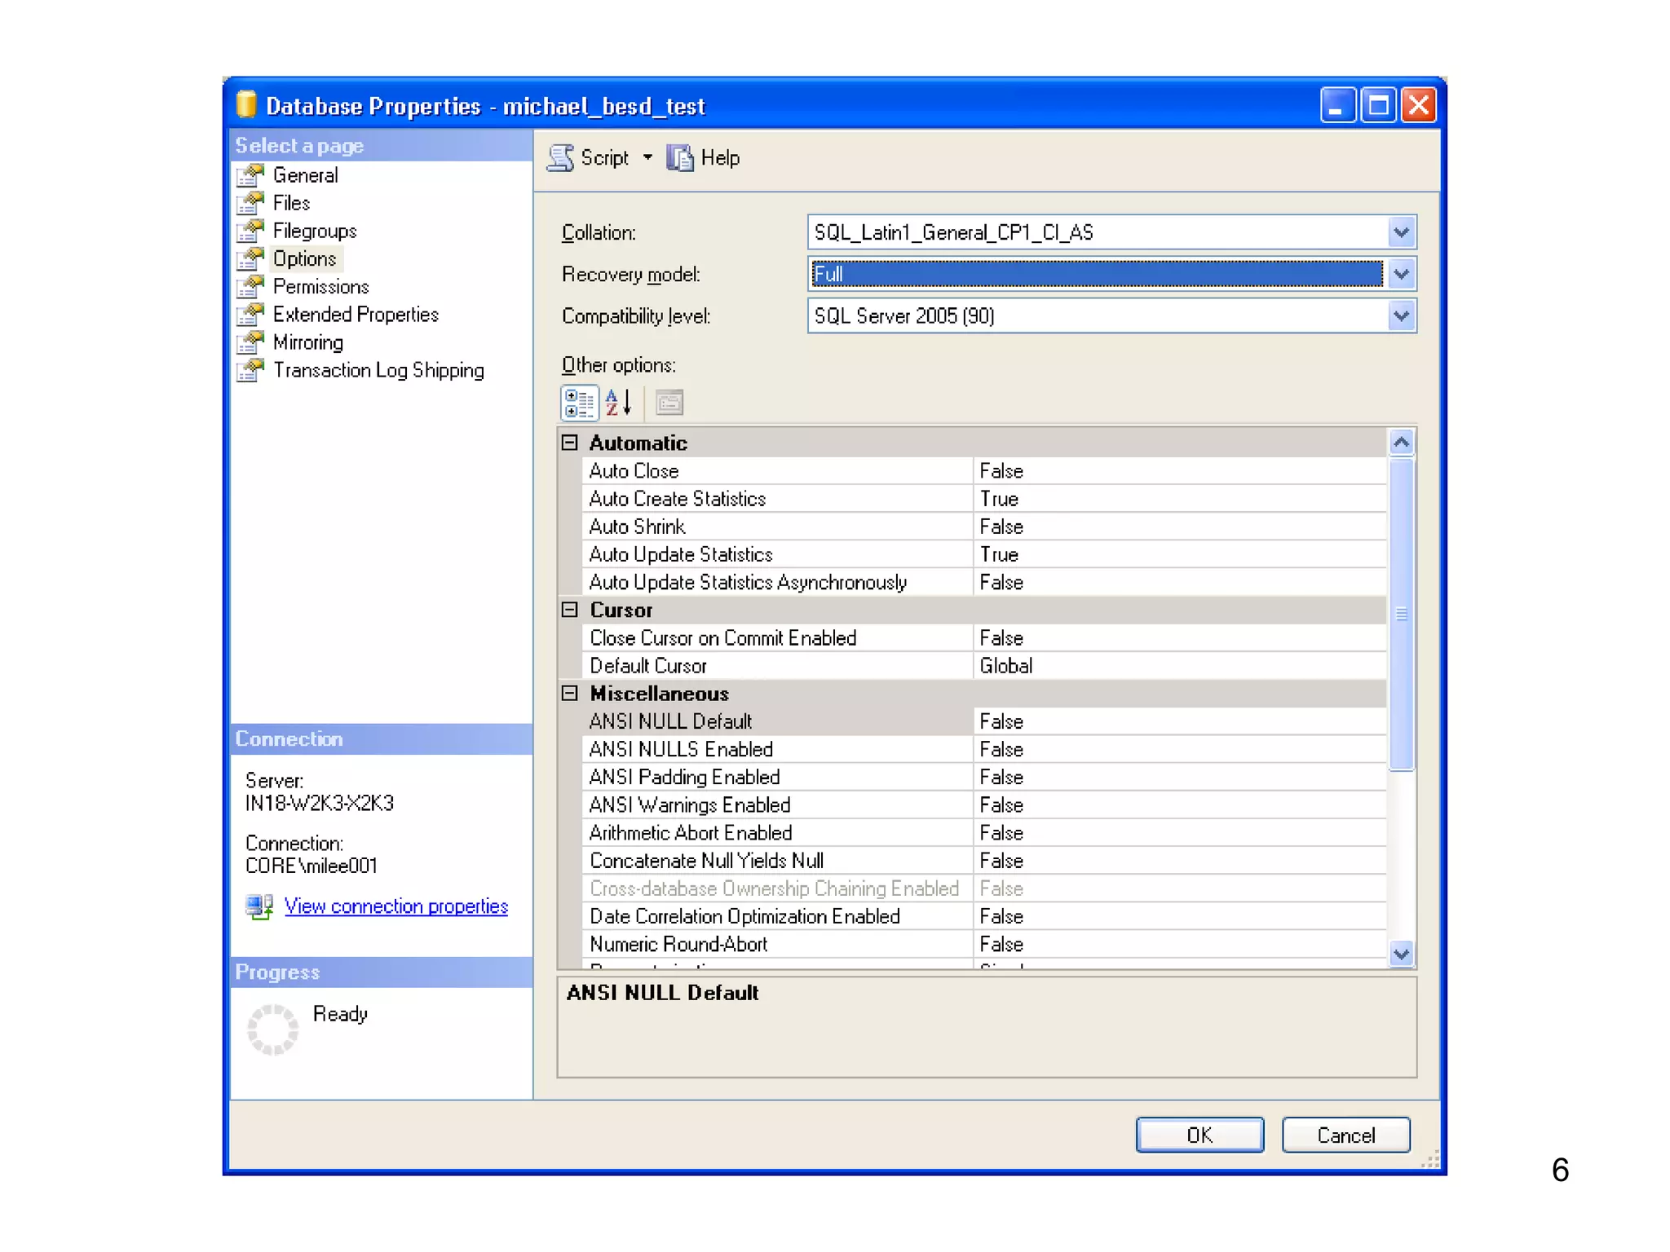Sort options alphabetically with A-Z icon
The height and width of the screenshot is (1252, 1670).
(618, 403)
